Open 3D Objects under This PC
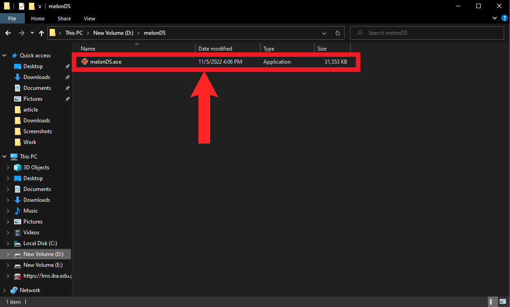This screenshot has height=307, width=510. [x=36, y=167]
